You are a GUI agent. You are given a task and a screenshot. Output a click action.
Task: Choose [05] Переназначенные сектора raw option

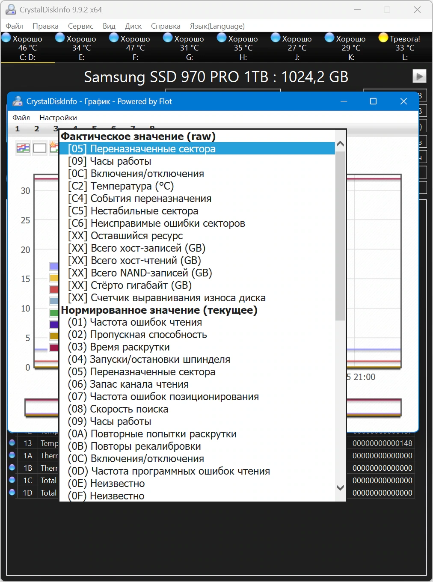click(197, 148)
